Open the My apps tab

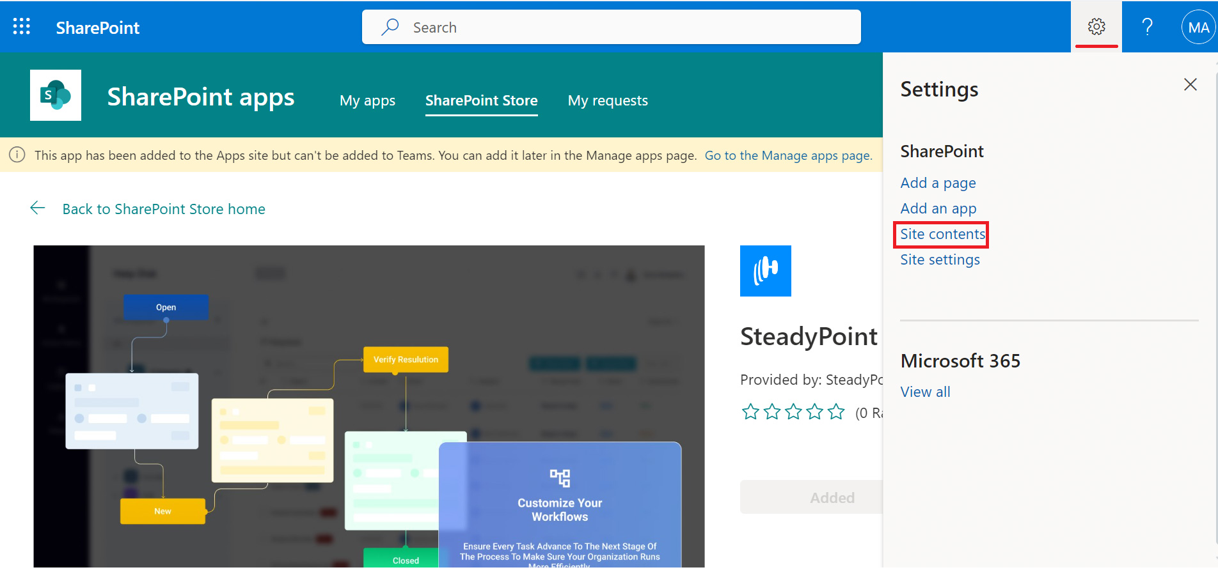tap(367, 100)
